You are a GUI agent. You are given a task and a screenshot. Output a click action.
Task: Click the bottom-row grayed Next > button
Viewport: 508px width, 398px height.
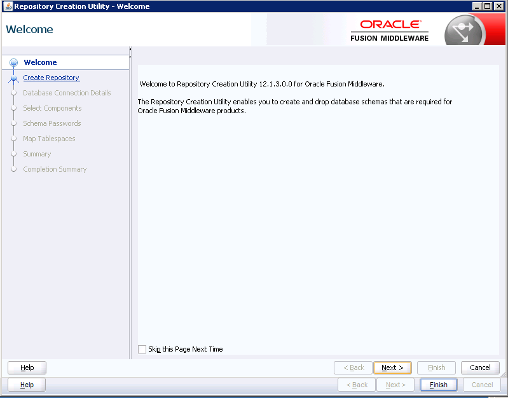395,385
